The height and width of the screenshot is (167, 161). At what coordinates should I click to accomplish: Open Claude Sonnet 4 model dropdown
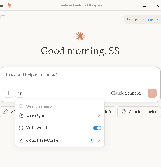click(x=127, y=93)
